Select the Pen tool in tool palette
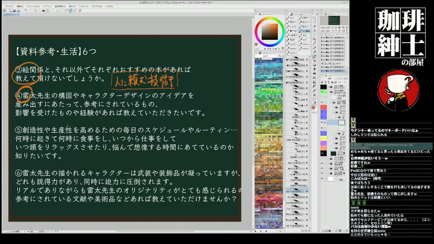The width and height of the screenshot is (434, 244). tap(314, 48)
